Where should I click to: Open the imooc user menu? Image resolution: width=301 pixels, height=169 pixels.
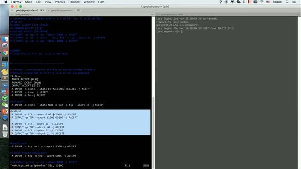[277, 2]
